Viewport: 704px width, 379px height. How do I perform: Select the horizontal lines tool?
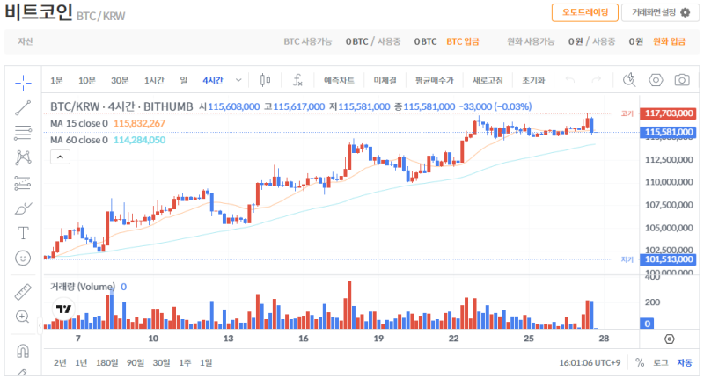[x=23, y=132]
